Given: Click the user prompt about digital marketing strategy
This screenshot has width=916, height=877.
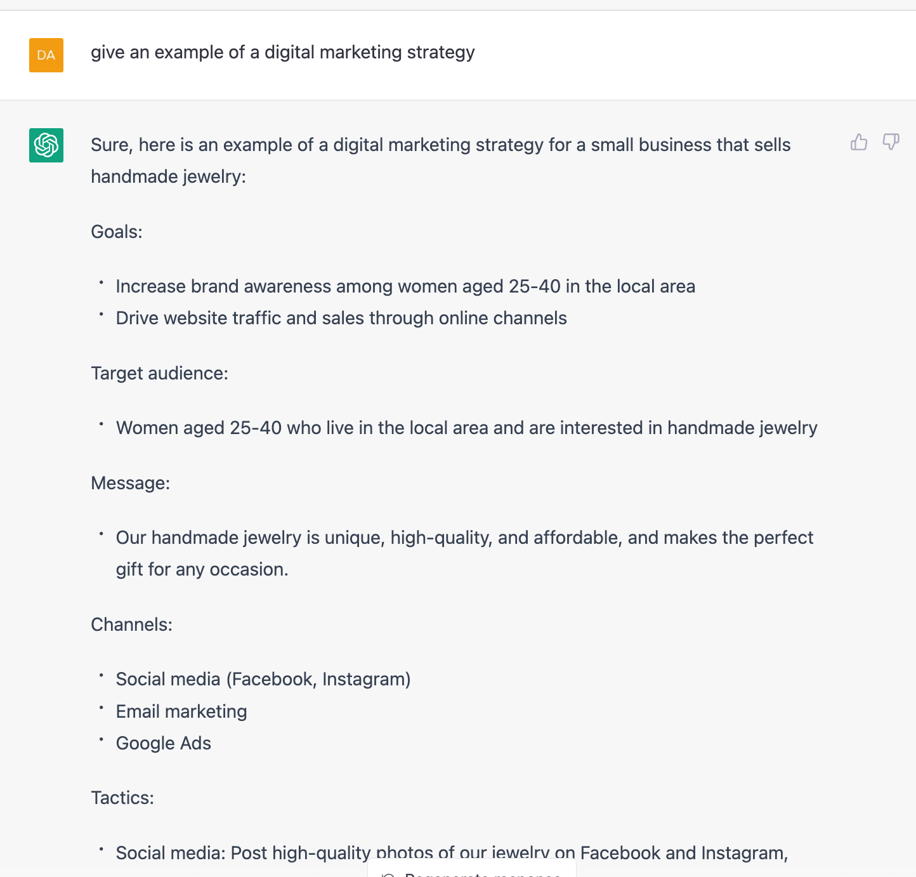Looking at the screenshot, I should click(x=282, y=52).
